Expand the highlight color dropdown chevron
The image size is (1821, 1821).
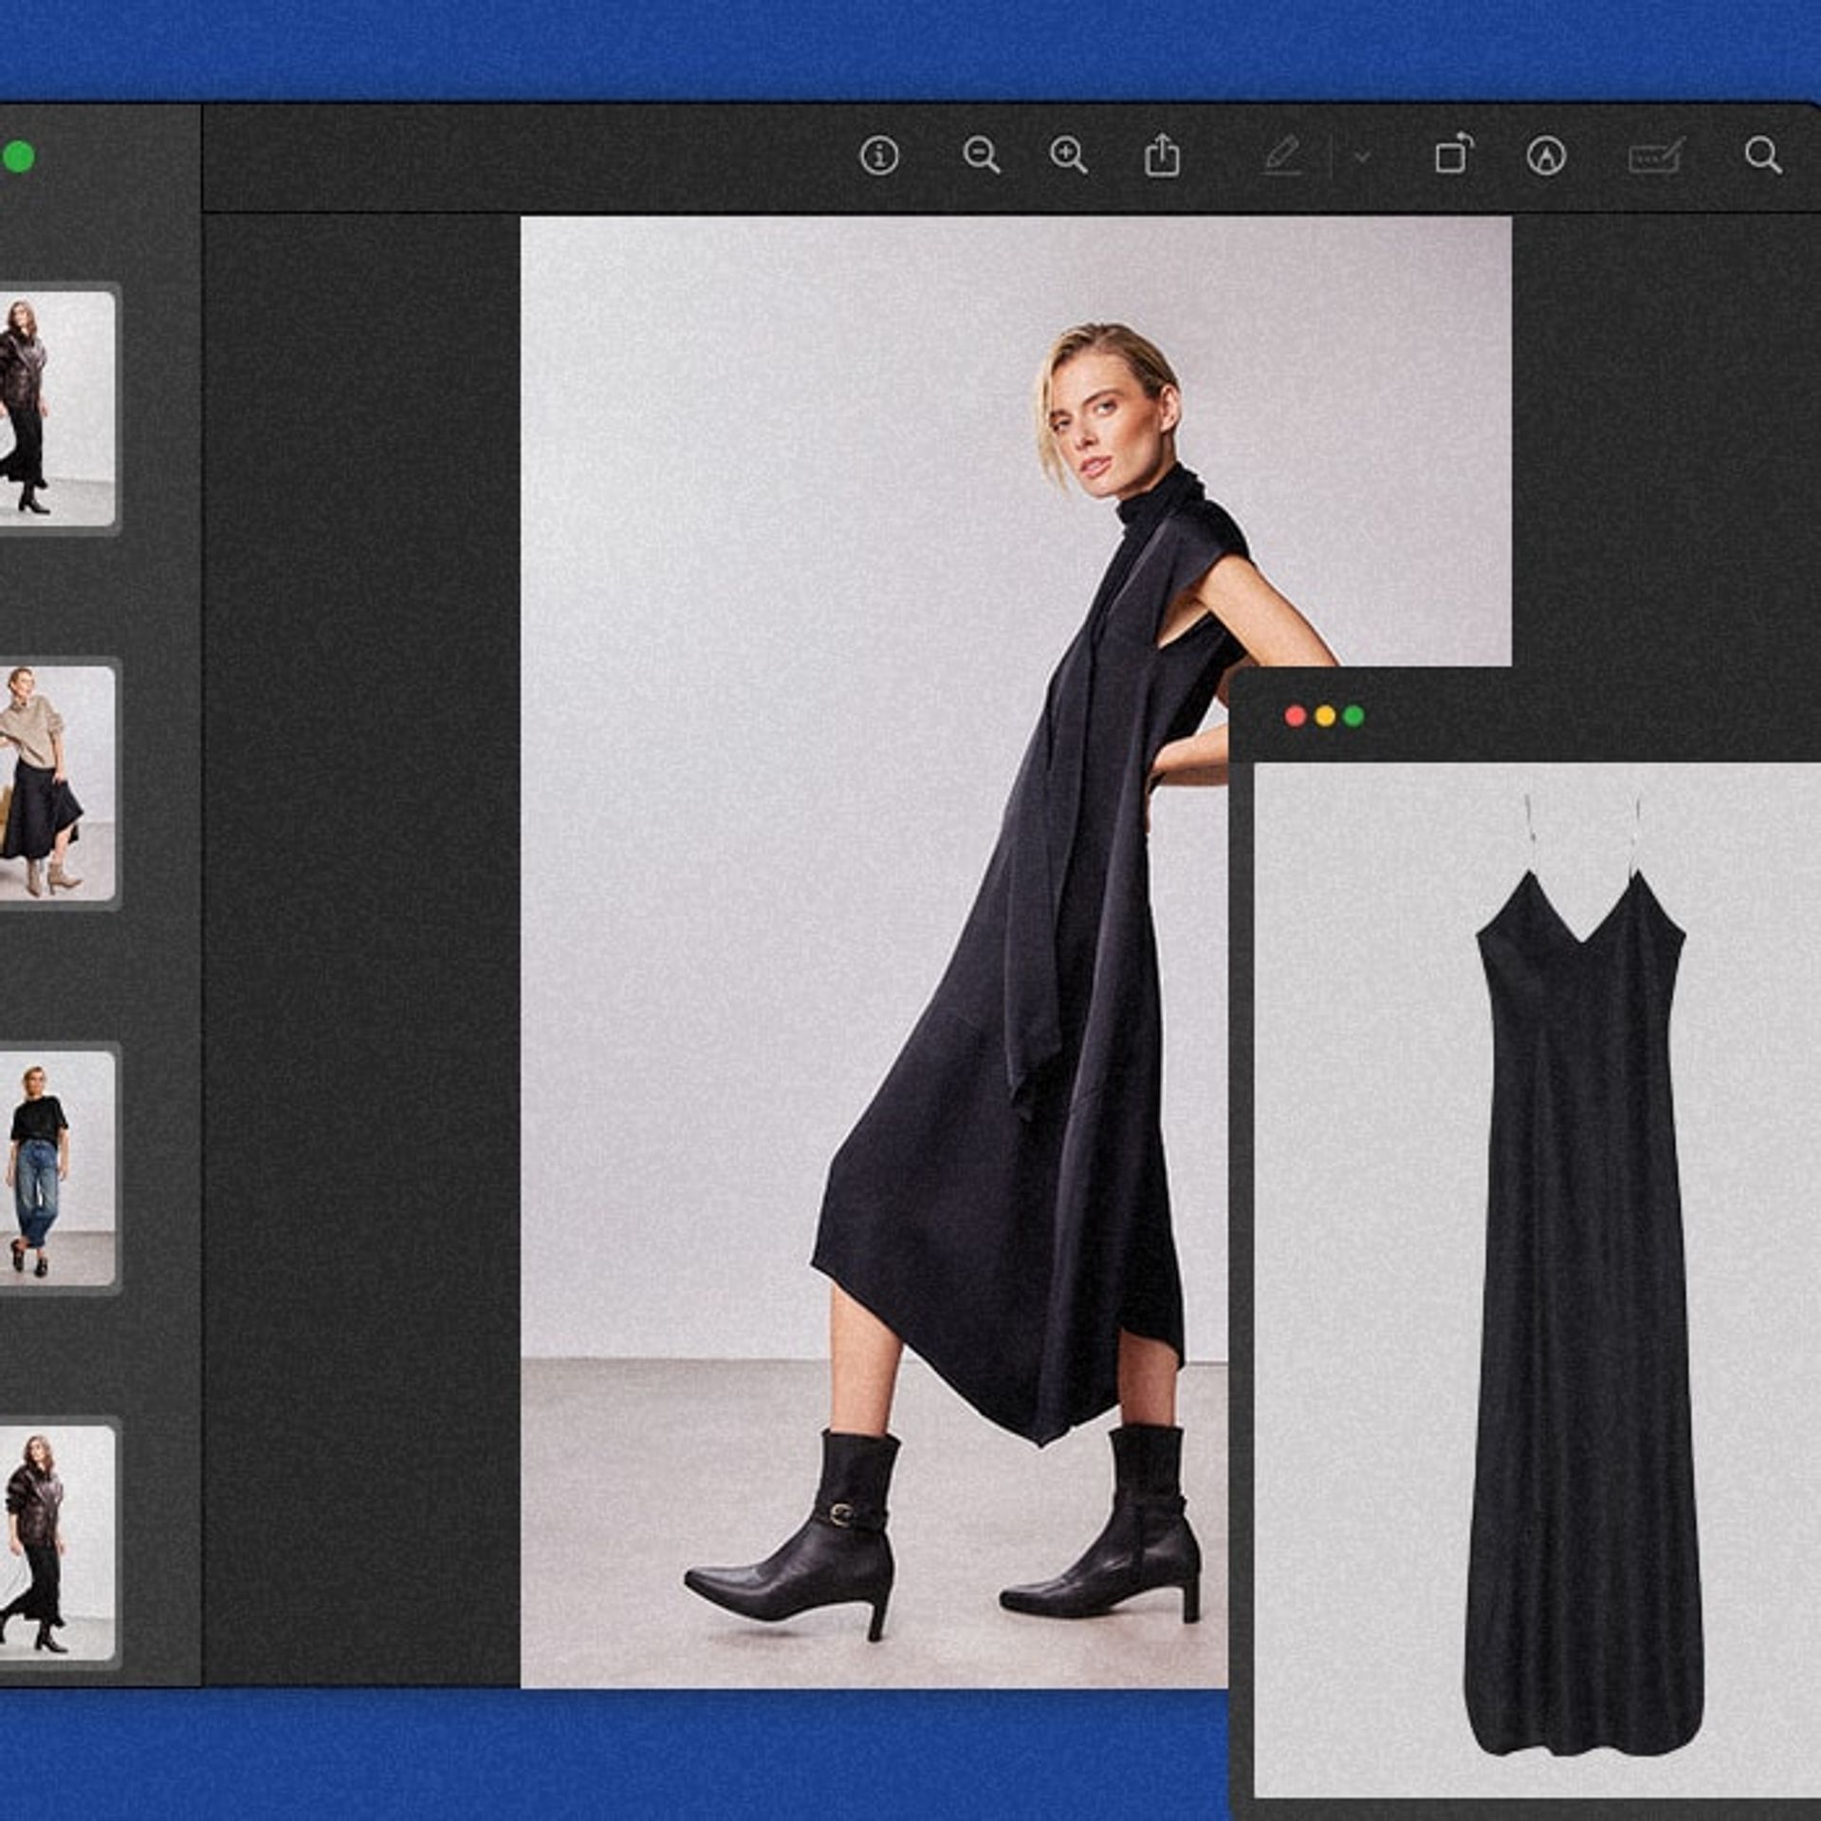[x=1363, y=156]
